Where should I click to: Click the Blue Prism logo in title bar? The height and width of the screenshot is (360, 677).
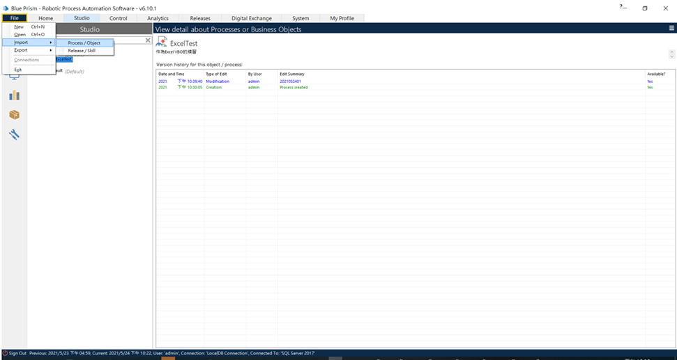(6, 8)
